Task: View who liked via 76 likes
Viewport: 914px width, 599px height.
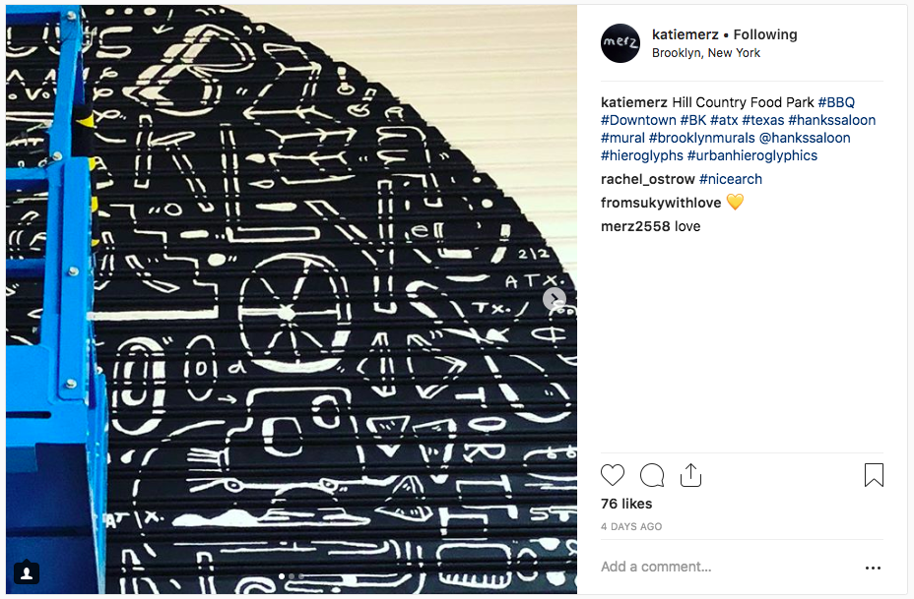Action: [x=626, y=504]
